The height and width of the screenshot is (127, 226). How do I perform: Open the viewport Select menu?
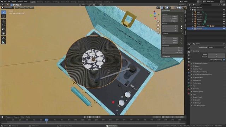click(x=22, y=8)
